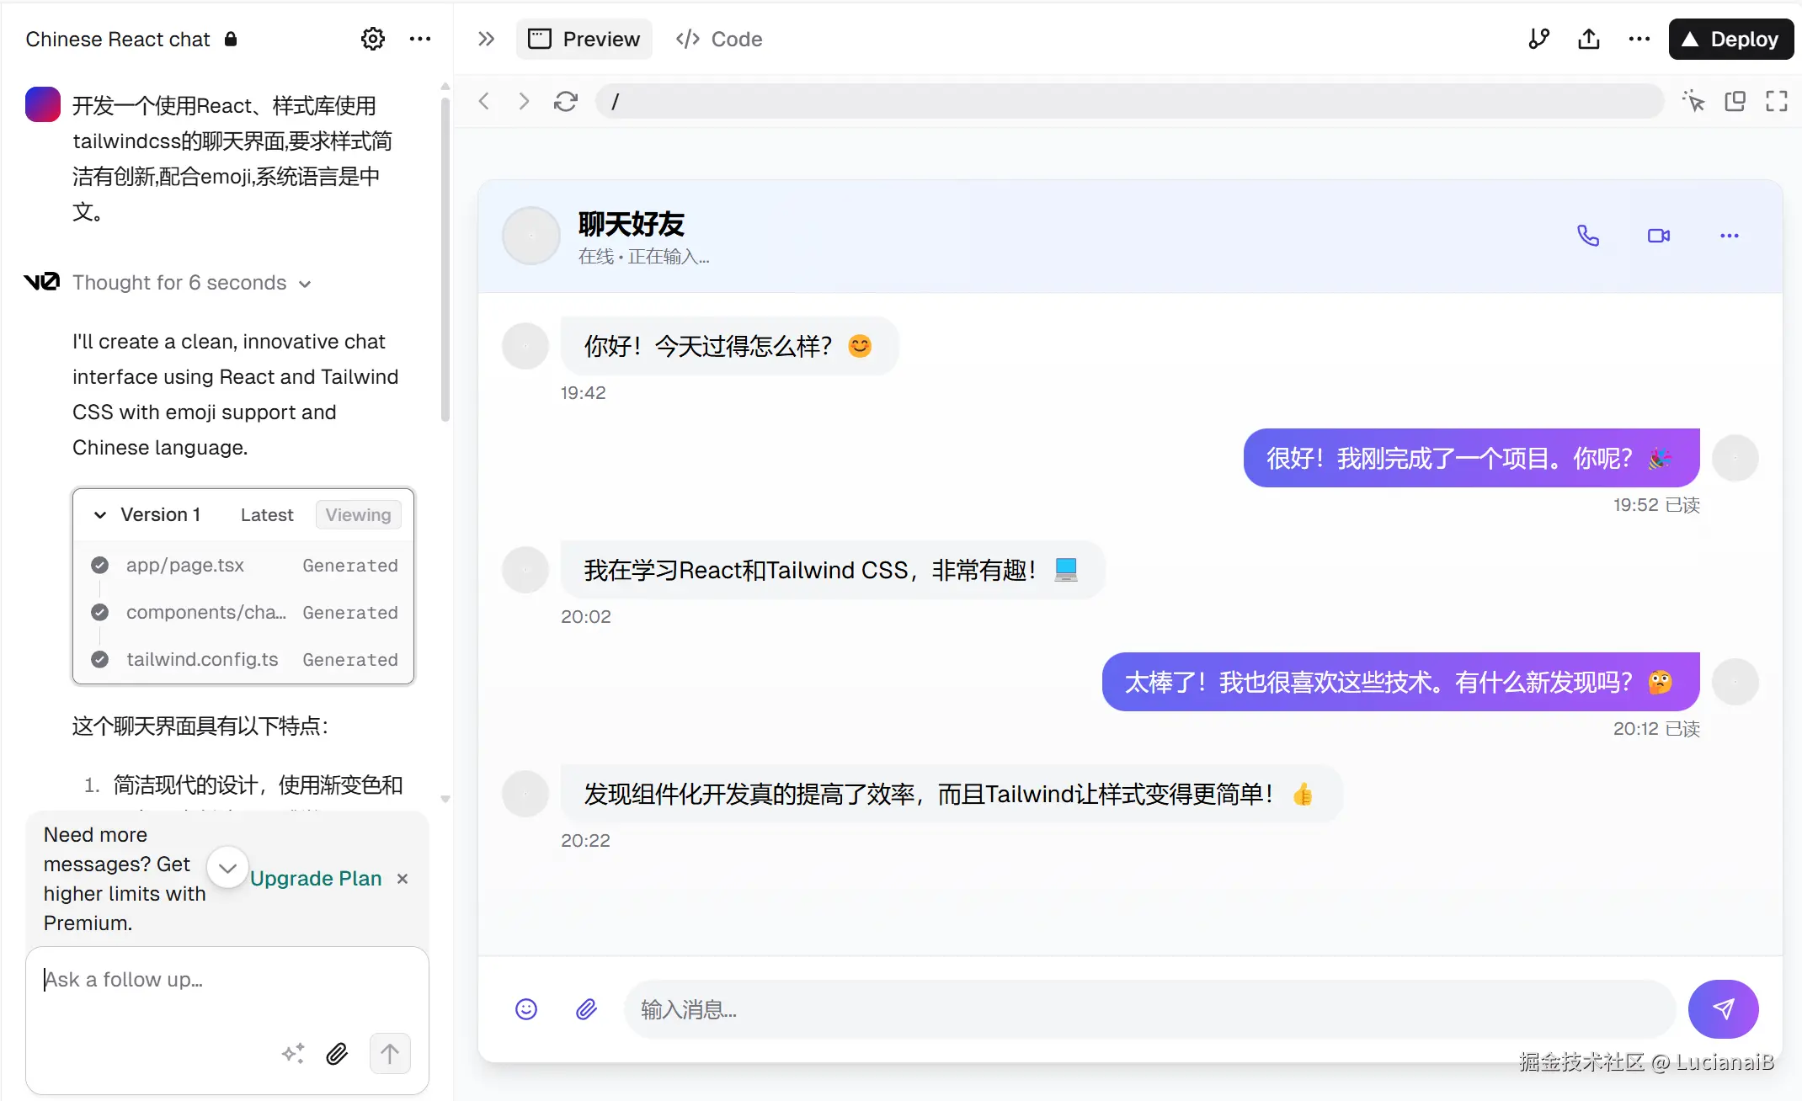Open the branch/fork icon in toolbar
This screenshot has height=1101, width=1802.
1538,39
